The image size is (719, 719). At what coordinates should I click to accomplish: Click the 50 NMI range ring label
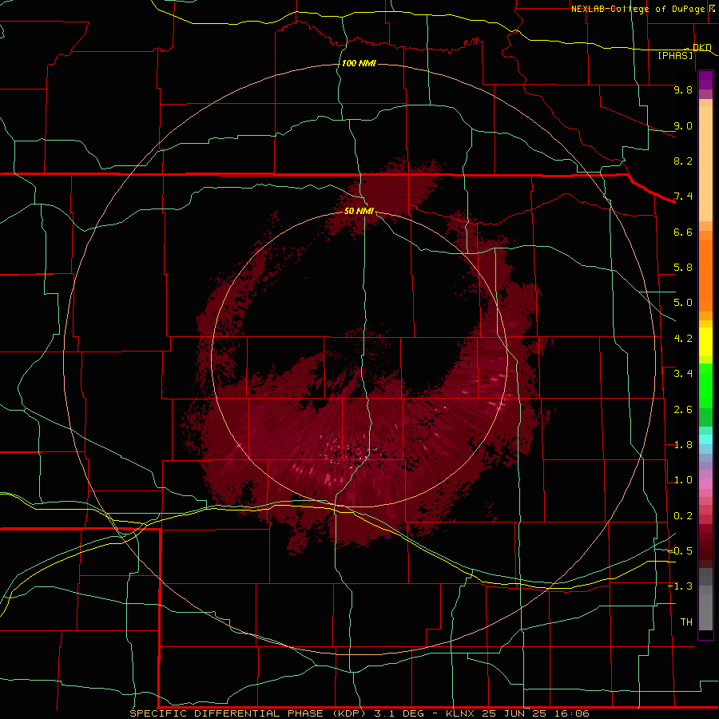coord(359,211)
